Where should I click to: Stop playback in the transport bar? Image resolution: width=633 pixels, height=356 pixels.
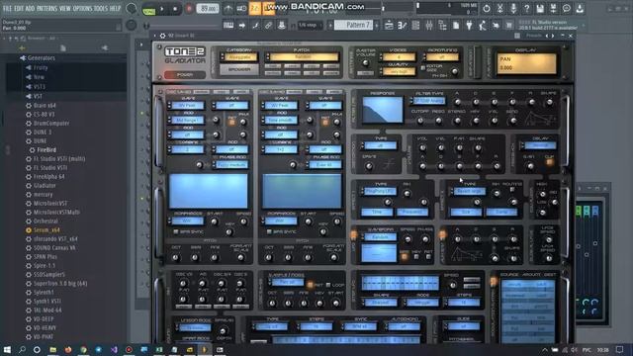tap(175, 9)
